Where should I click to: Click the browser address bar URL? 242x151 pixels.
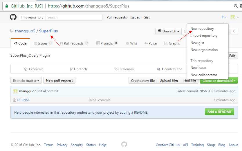pos(89,6)
